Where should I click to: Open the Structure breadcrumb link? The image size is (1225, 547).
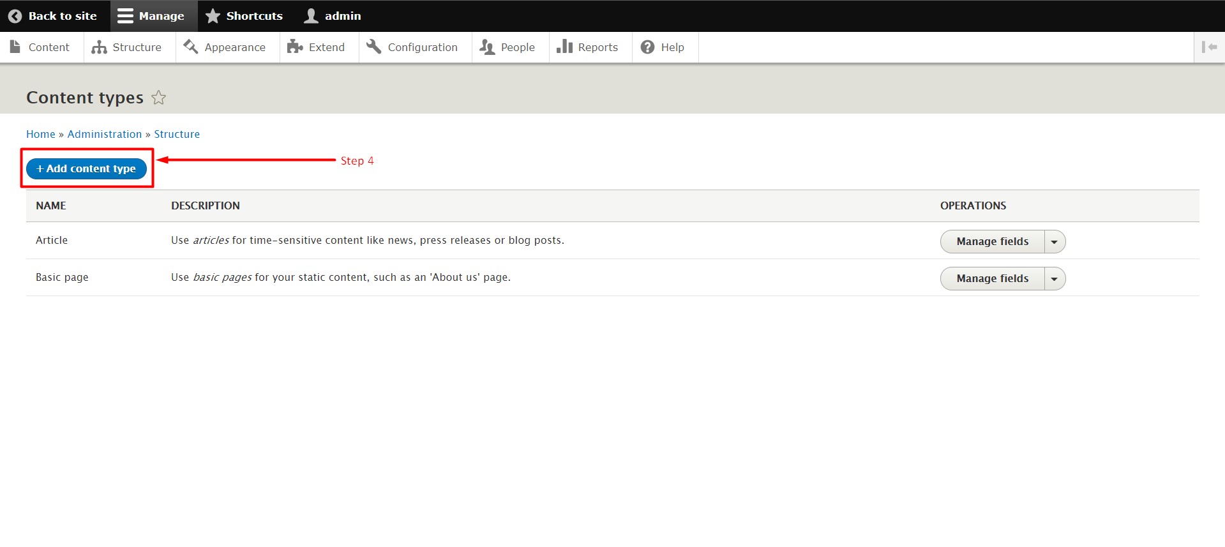click(177, 134)
